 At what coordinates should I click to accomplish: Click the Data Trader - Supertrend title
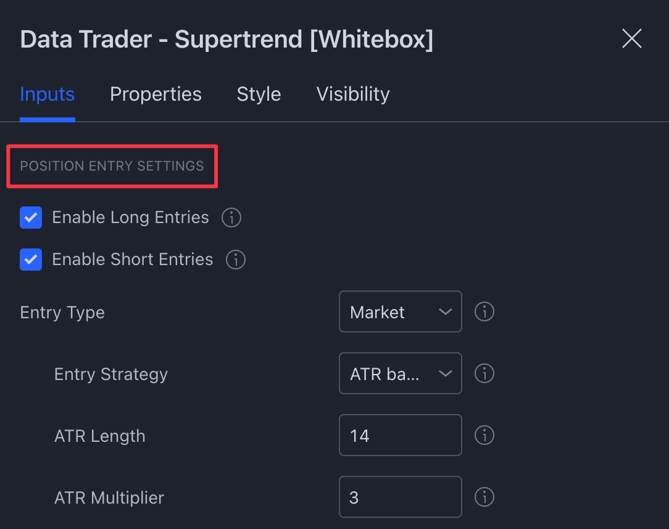point(226,39)
